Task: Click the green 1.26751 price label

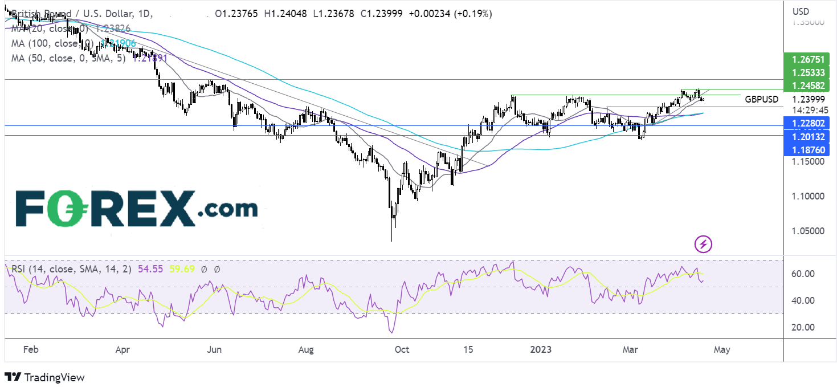Action: pos(807,60)
